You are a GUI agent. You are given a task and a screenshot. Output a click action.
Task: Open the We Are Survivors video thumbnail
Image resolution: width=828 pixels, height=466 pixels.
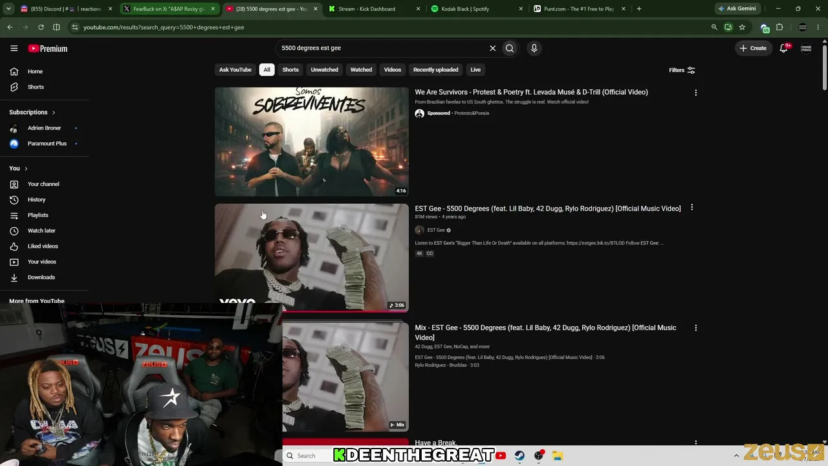point(312,142)
